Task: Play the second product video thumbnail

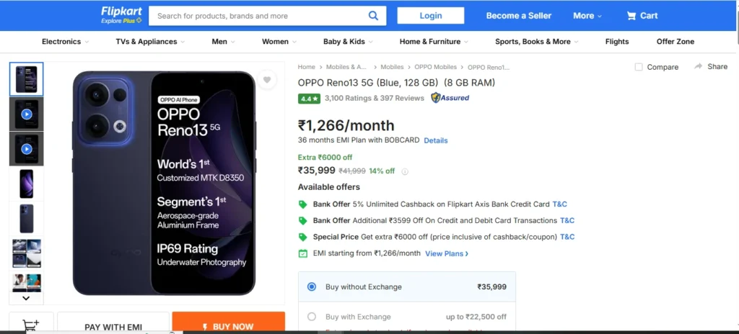Action: (x=27, y=149)
